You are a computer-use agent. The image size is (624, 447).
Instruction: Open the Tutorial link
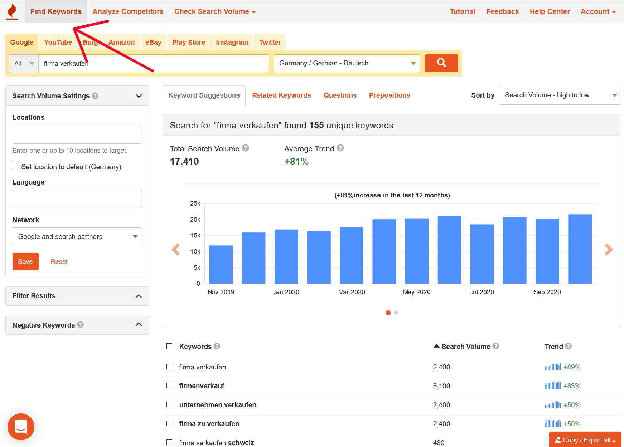462,11
